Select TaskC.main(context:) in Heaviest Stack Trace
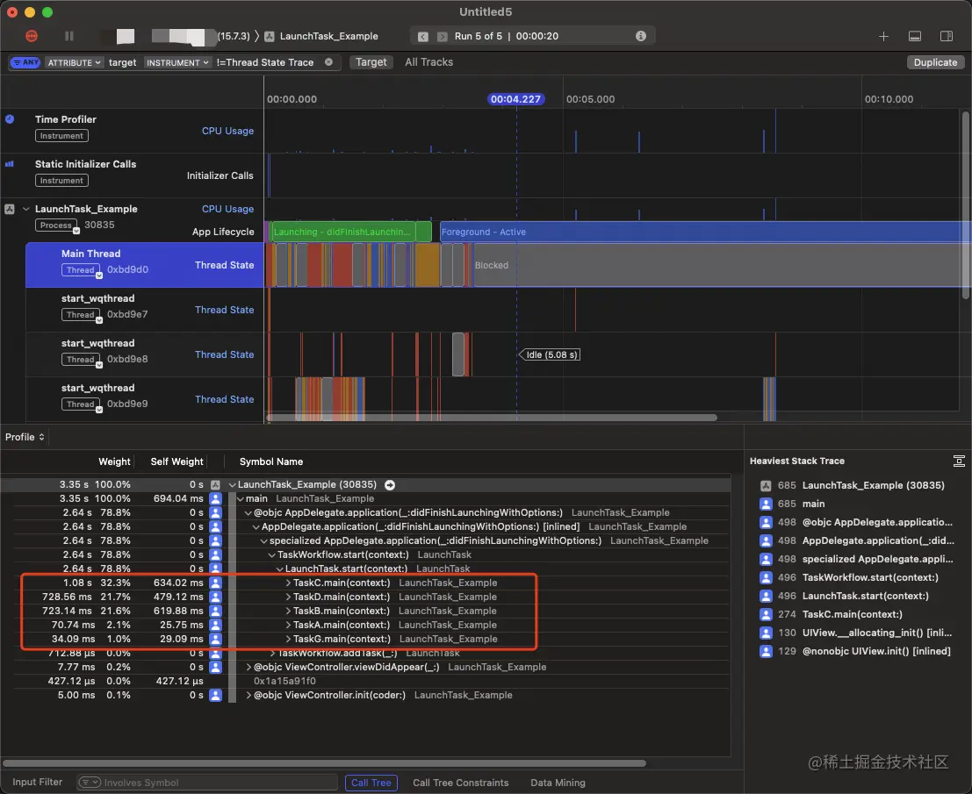 point(852,614)
